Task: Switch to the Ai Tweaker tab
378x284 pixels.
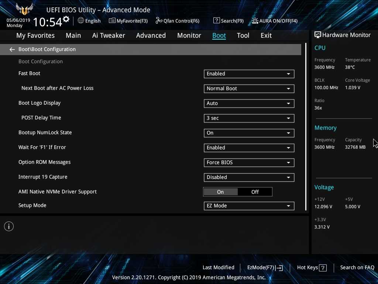Action: (x=109, y=35)
